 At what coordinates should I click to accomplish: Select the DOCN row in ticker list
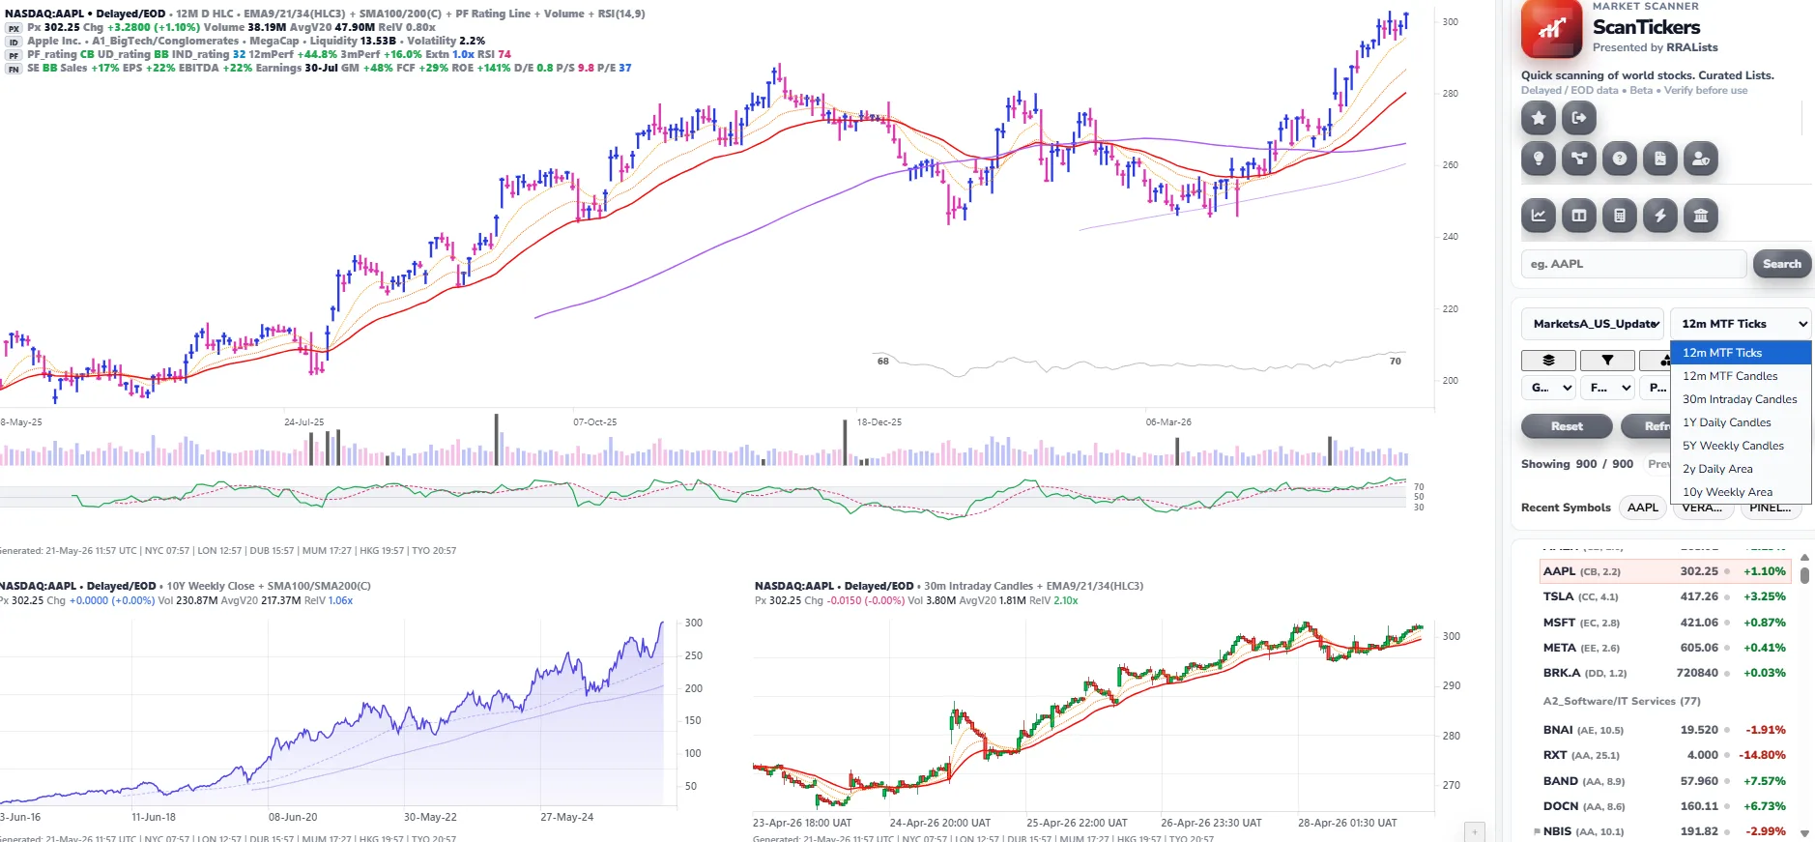click(1665, 806)
